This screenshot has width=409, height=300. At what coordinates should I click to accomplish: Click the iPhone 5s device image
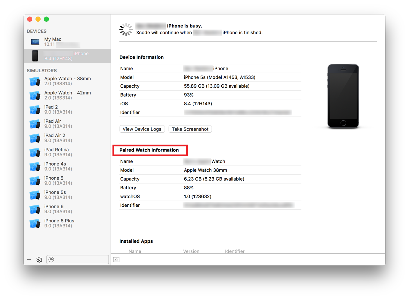343,96
